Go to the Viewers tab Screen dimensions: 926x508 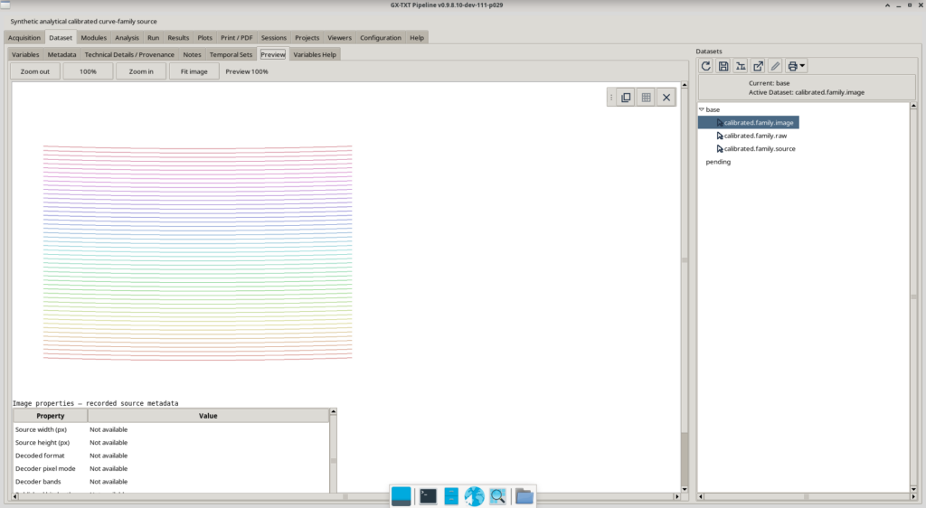pyautogui.click(x=340, y=38)
